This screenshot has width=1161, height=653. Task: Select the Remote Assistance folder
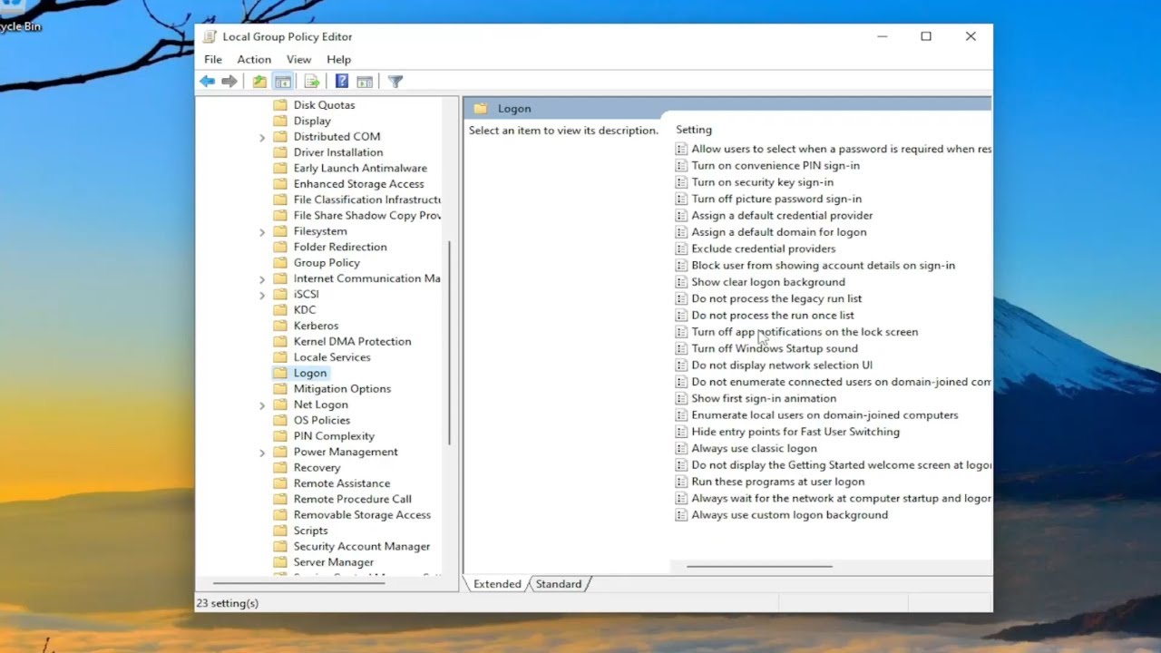(x=342, y=483)
